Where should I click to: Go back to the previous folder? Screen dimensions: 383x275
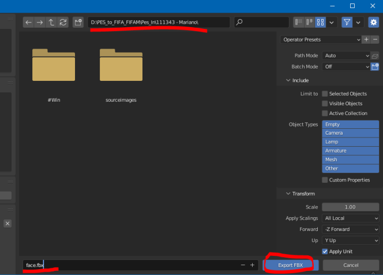point(29,23)
